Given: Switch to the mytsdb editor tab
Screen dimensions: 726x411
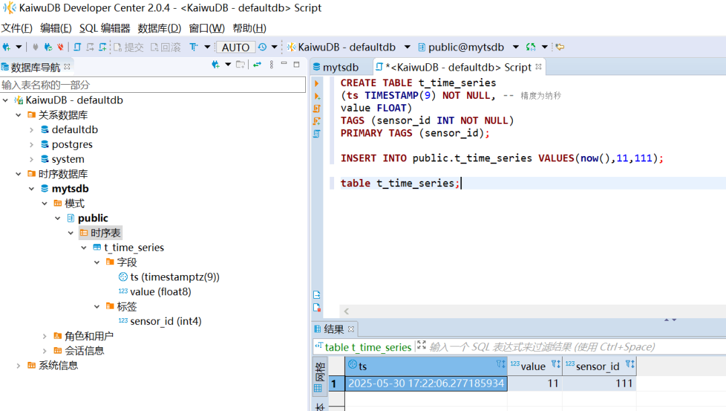Looking at the screenshot, I should point(339,67).
